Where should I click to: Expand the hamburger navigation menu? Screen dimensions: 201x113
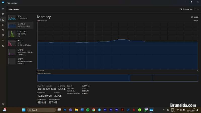pyautogui.click(x=3, y=9)
